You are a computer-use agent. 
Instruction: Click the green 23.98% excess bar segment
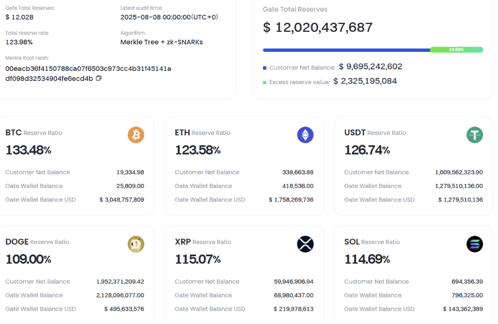click(x=457, y=50)
